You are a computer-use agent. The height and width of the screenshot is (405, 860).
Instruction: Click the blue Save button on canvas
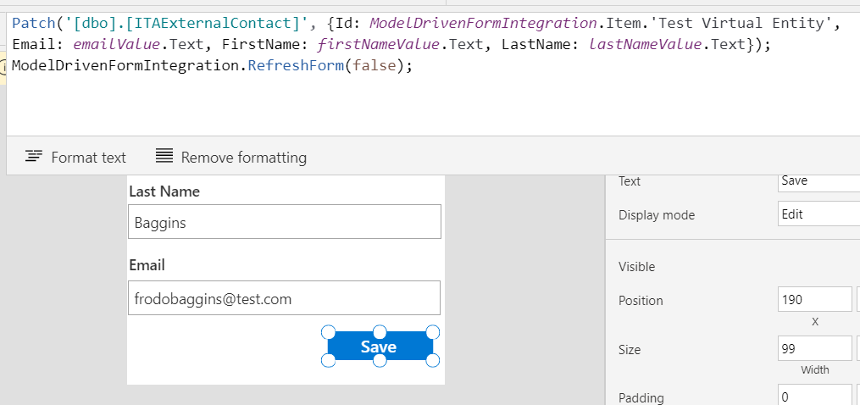pyautogui.click(x=380, y=347)
